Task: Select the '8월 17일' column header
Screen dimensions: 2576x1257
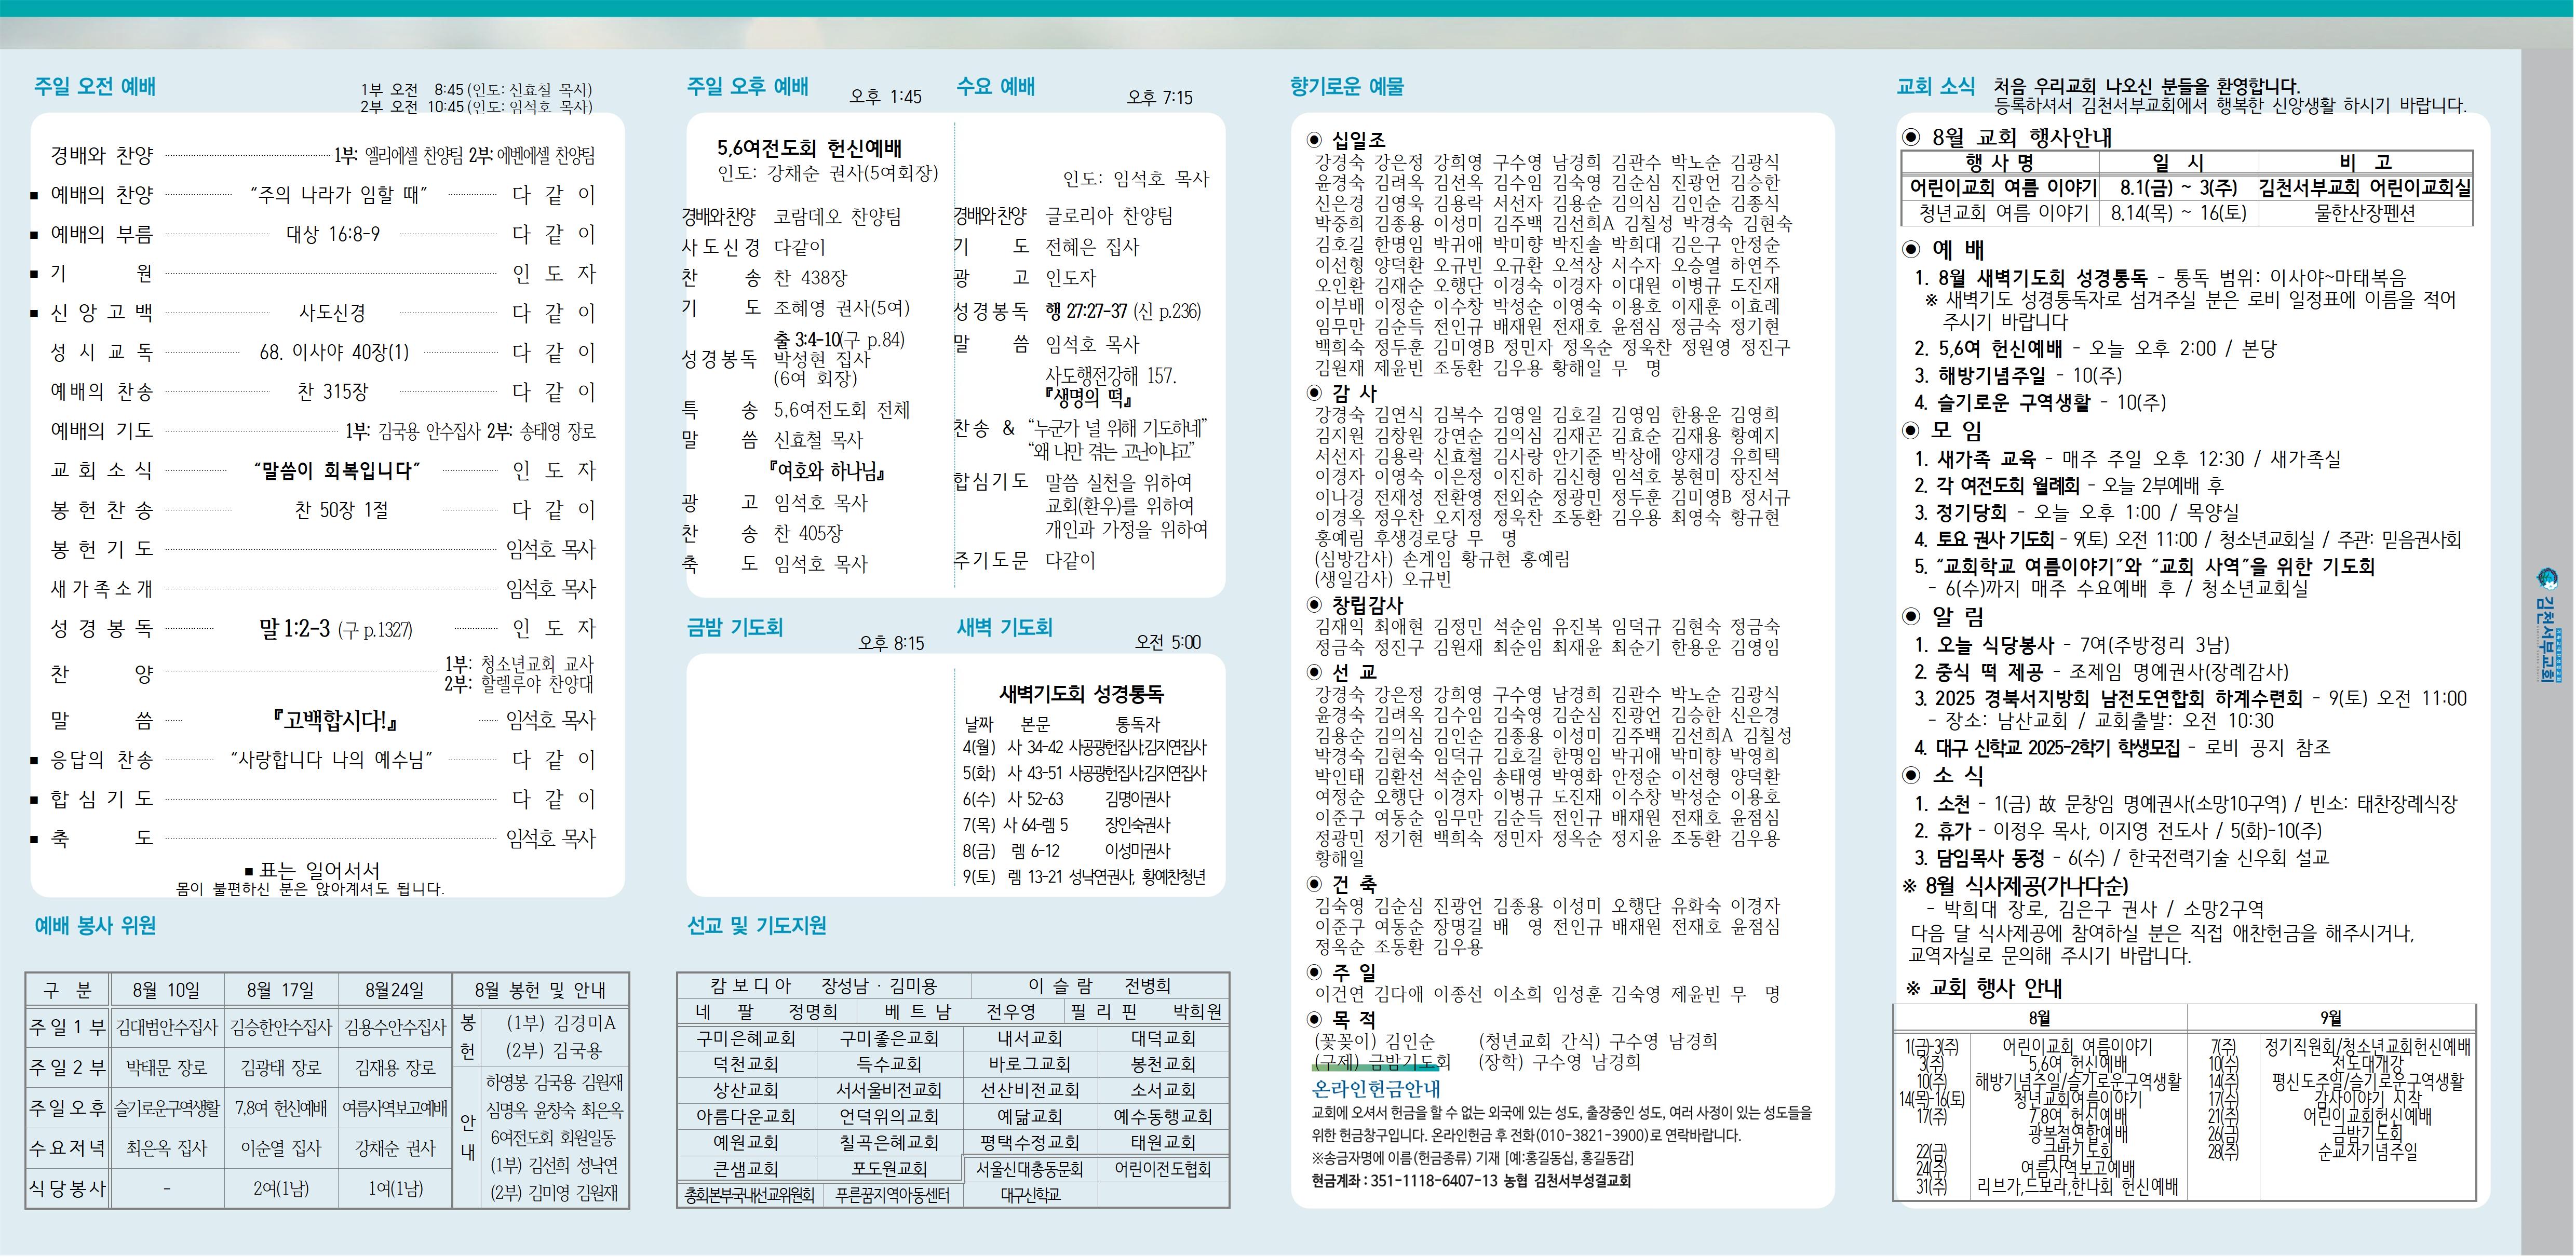Action: (280, 990)
